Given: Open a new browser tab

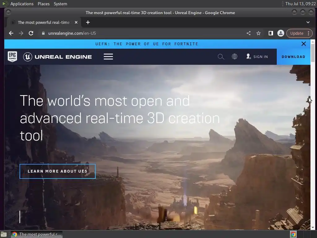Looking at the screenshot, I should [x=88, y=22].
